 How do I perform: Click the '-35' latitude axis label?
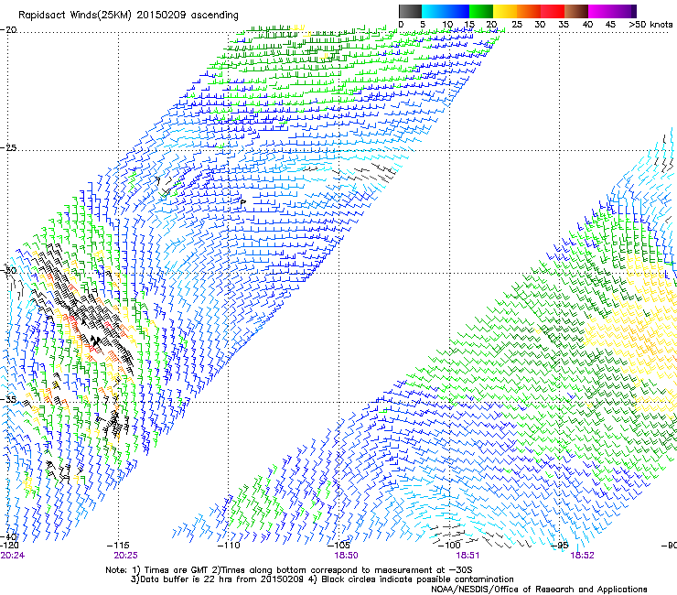tap(8, 399)
